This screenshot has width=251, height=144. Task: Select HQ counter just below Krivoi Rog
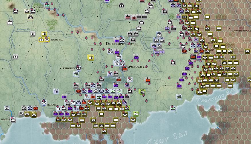click(76, 74)
